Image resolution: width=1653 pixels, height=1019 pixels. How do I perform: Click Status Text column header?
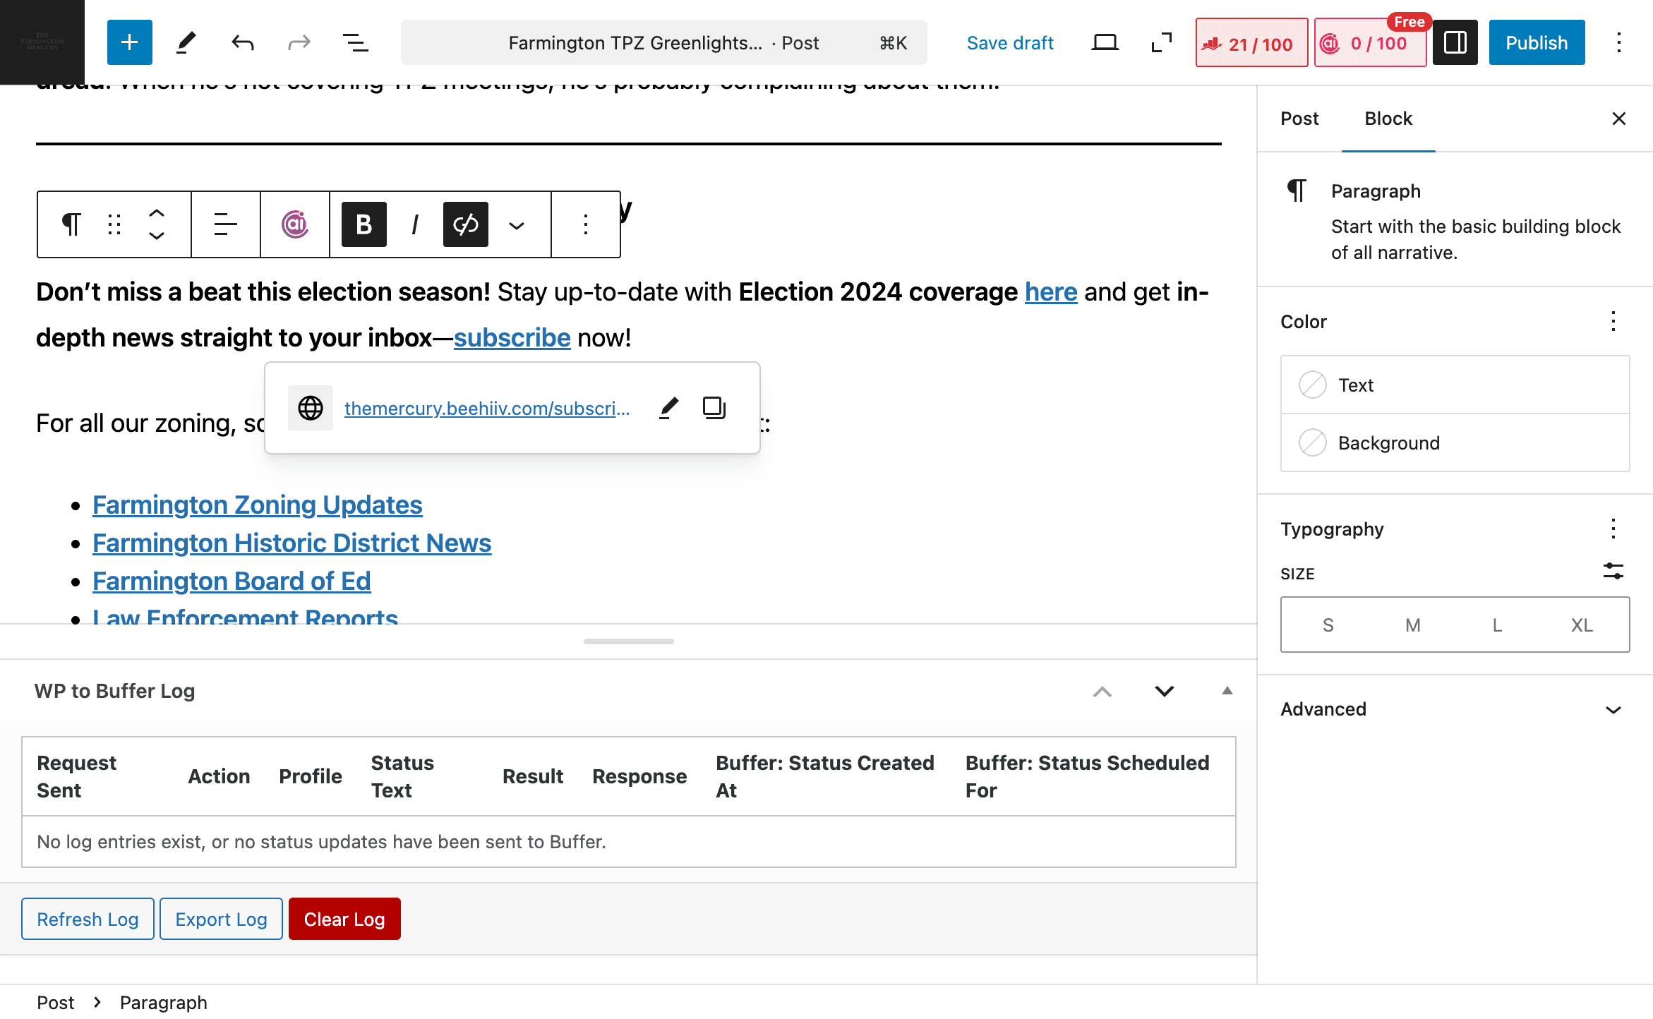(402, 776)
